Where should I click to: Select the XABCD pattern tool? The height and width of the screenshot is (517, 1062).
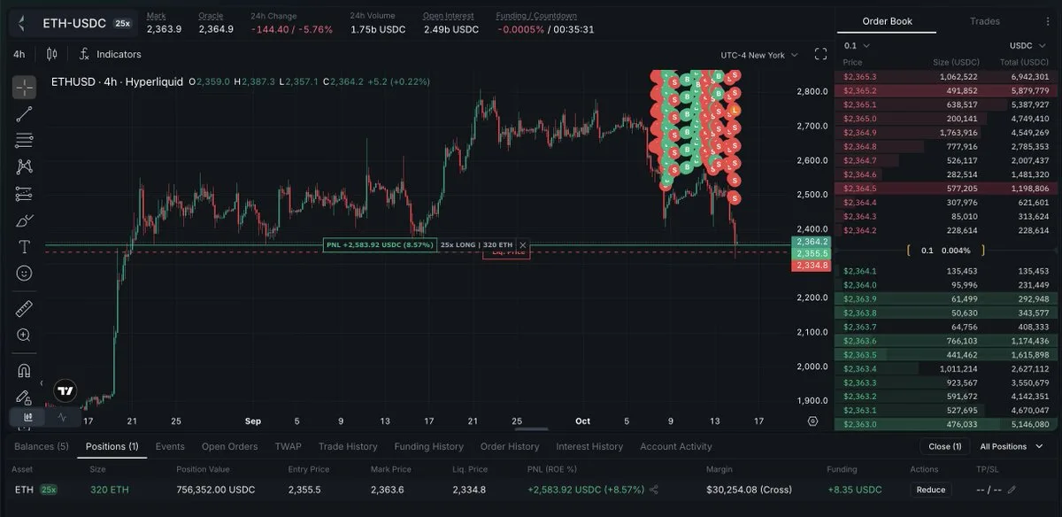click(24, 166)
